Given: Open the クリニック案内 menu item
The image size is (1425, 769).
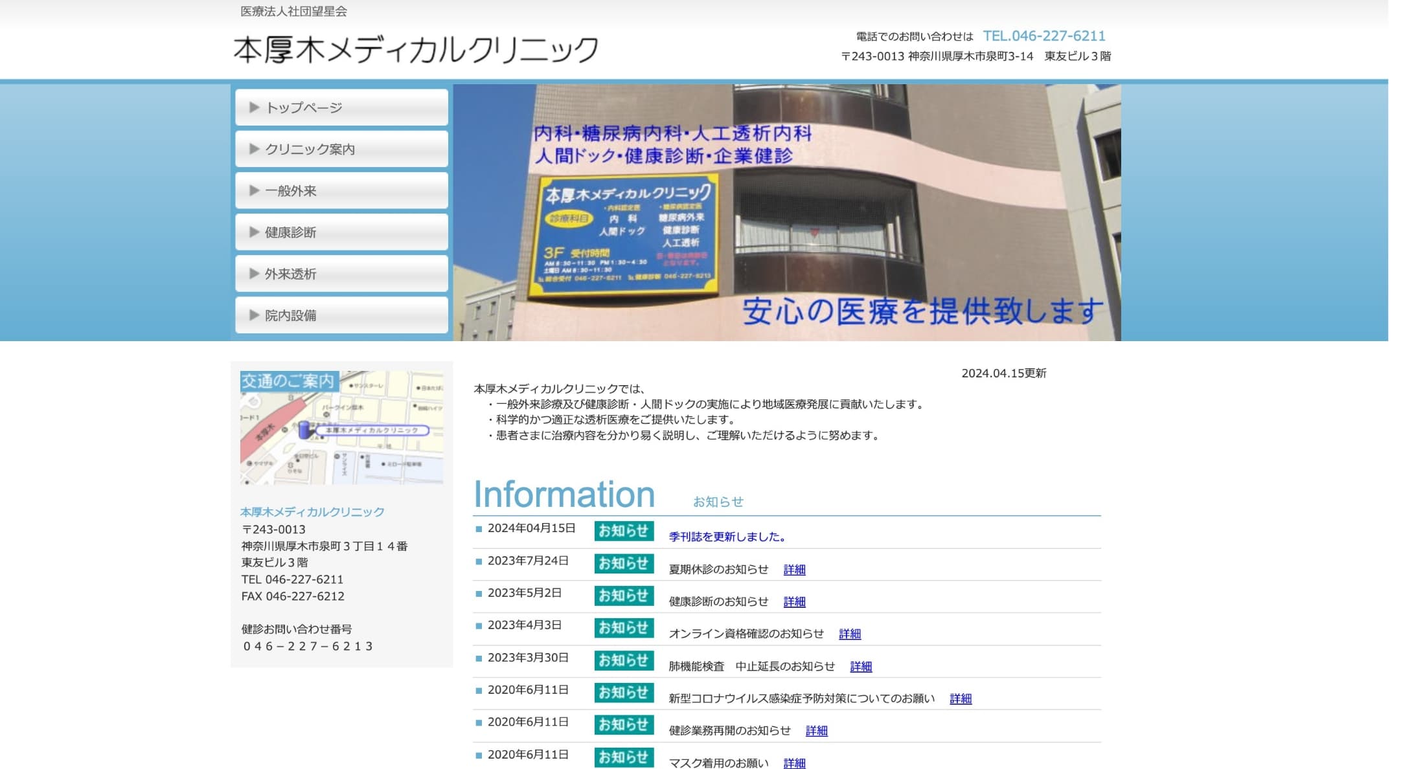Looking at the screenshot, I should tap(341, 149).
